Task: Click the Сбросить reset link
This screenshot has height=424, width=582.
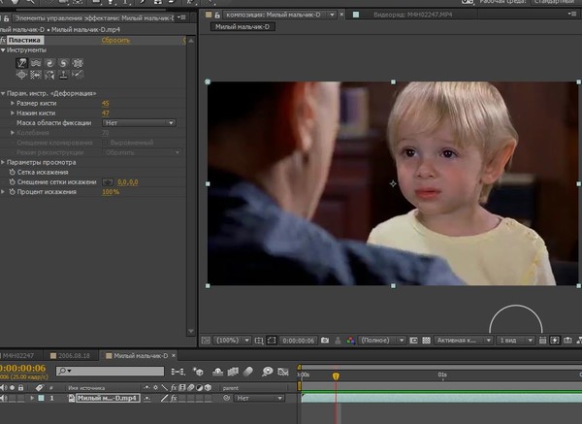Action: [115, 40]
